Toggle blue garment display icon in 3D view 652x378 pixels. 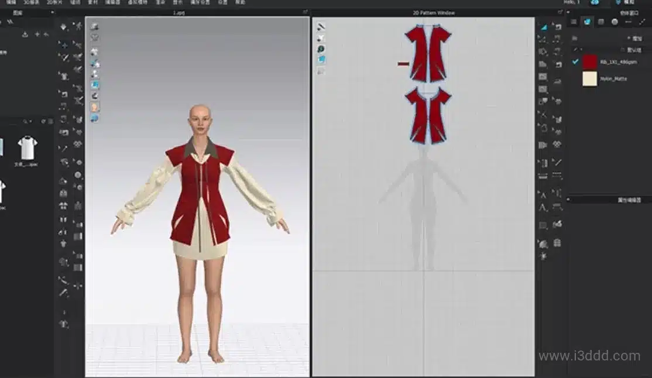click(x=94, y=85)
